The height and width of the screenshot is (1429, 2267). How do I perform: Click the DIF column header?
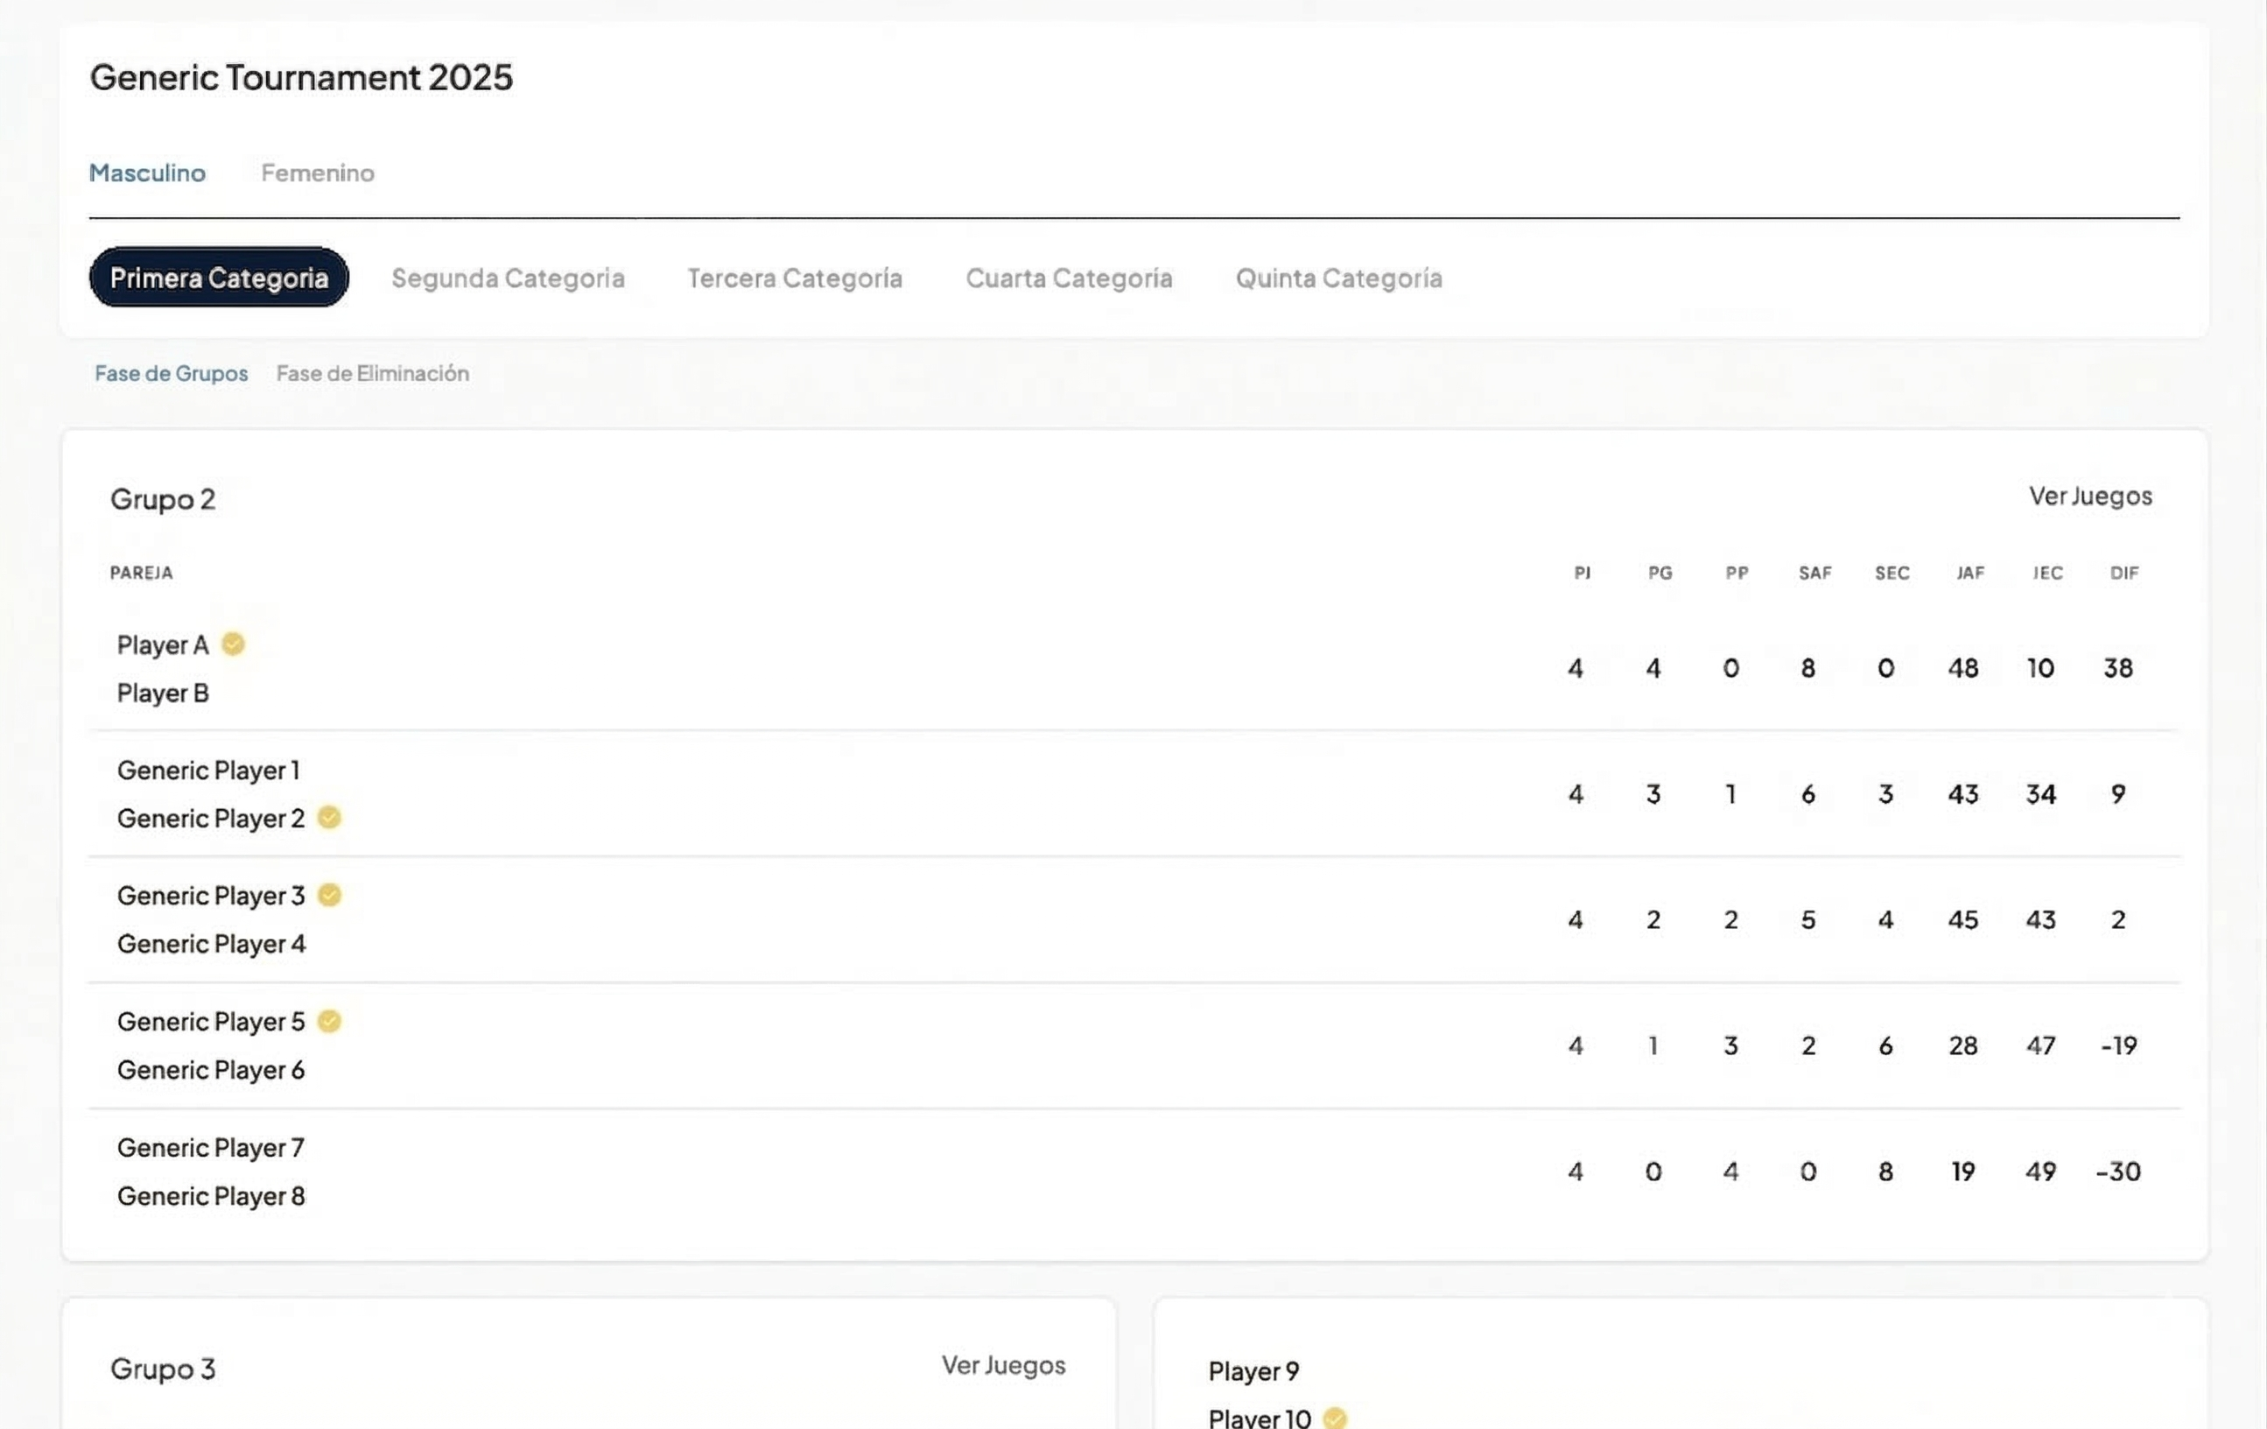tap(2124, 573)
